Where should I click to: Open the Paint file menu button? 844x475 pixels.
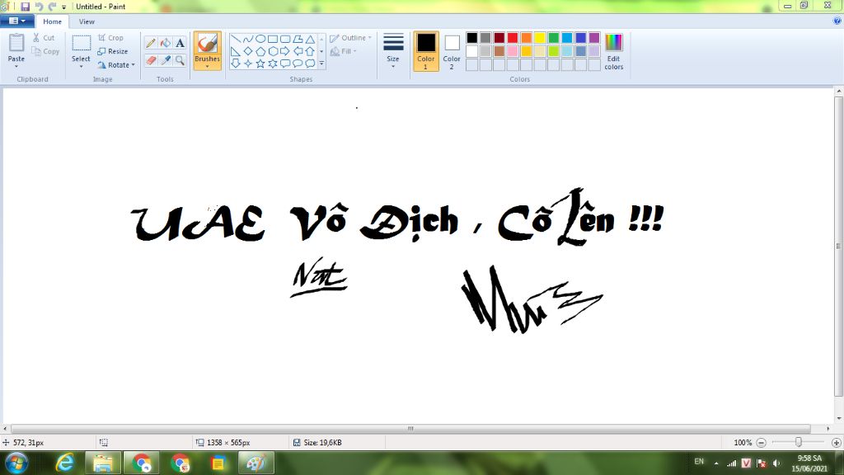(x=17, y=21)
